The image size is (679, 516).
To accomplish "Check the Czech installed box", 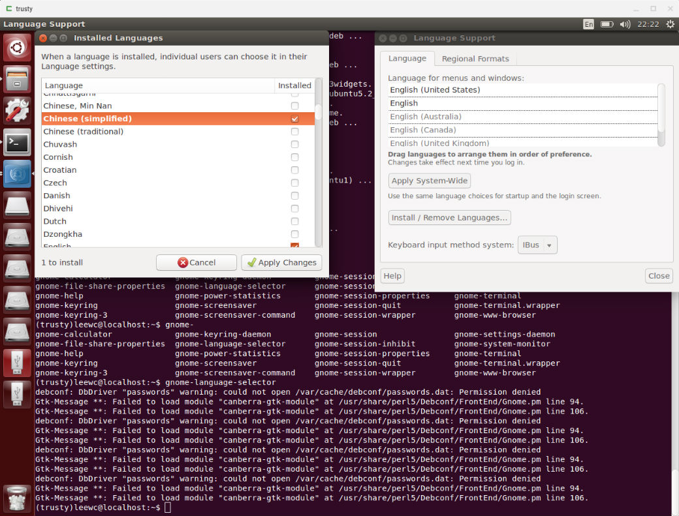I will 294,183.
